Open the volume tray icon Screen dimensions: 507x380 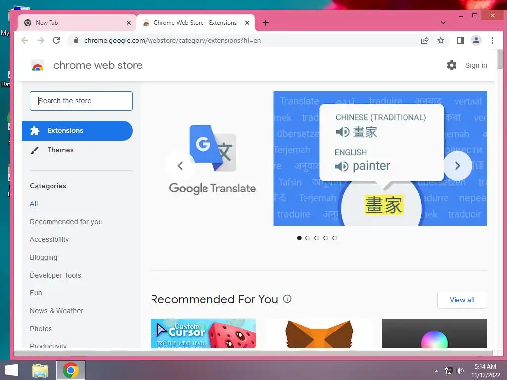(460, 370)
